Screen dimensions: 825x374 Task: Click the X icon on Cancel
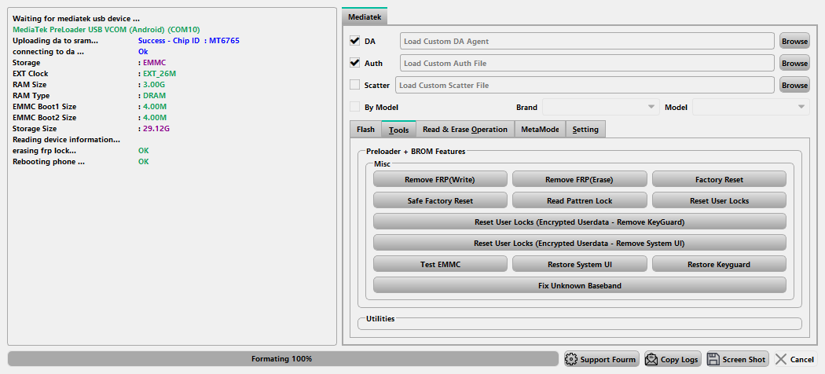click(781, 359)
